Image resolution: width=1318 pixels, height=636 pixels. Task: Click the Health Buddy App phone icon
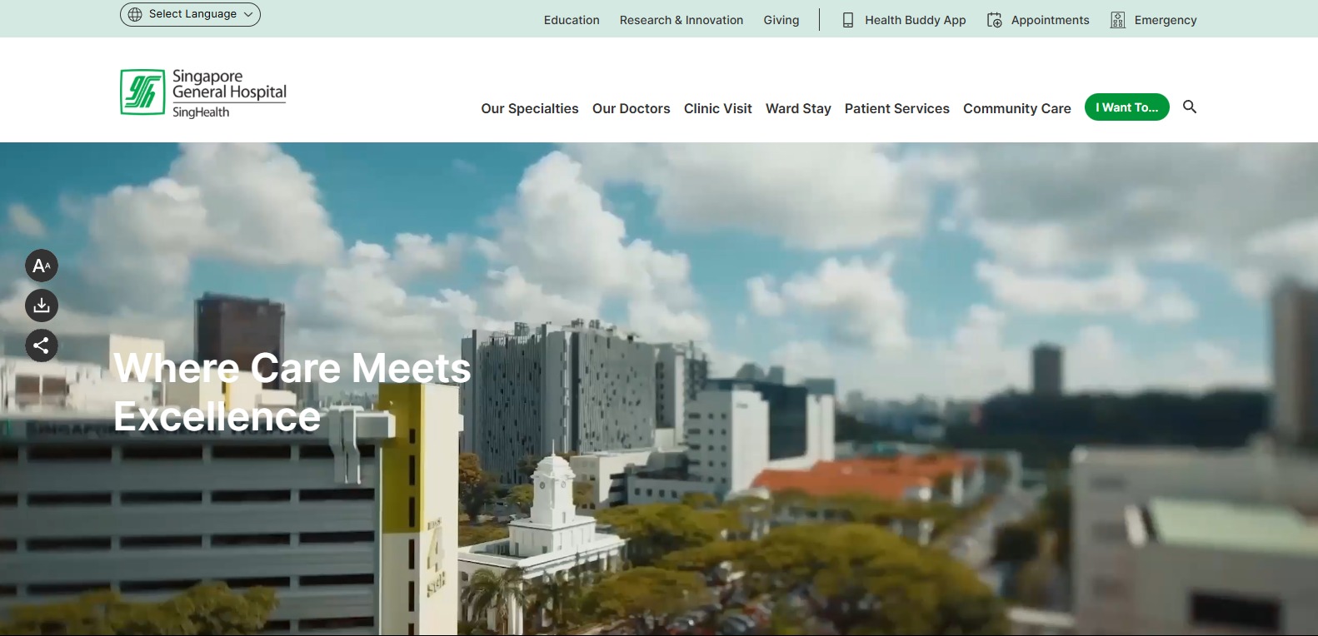(848, 20)
